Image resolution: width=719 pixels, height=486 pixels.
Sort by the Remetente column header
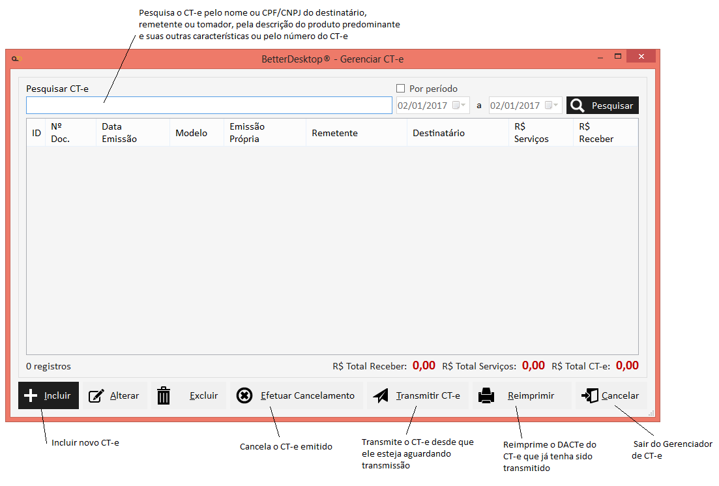(334, 133)
